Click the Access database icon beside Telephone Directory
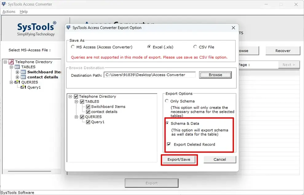Screen dimensions: 304x195 11,62
